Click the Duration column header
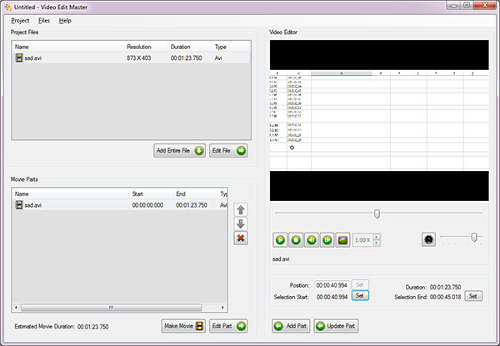 coord(189,47)
